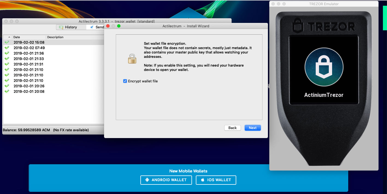Screen dimensions: 387x194
Task: Click the ActiniumTrezor label on emulator screen
Action: click(324, 95)
